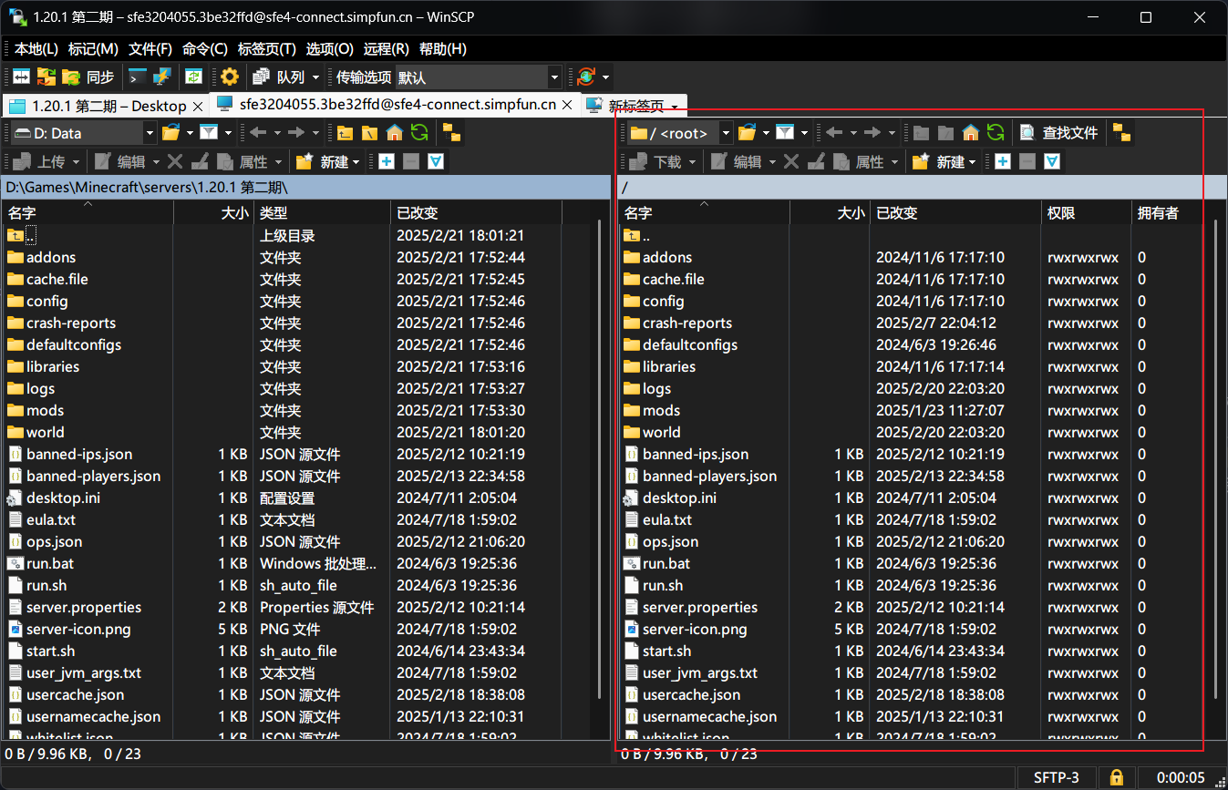Expand the 队列 queue dropdown arrow
Viewport: 1228px width, 790px height.
(x=315, y=77)
